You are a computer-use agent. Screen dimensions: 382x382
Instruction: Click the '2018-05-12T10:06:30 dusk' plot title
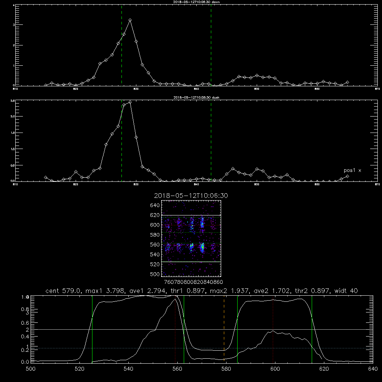point(196,97)
